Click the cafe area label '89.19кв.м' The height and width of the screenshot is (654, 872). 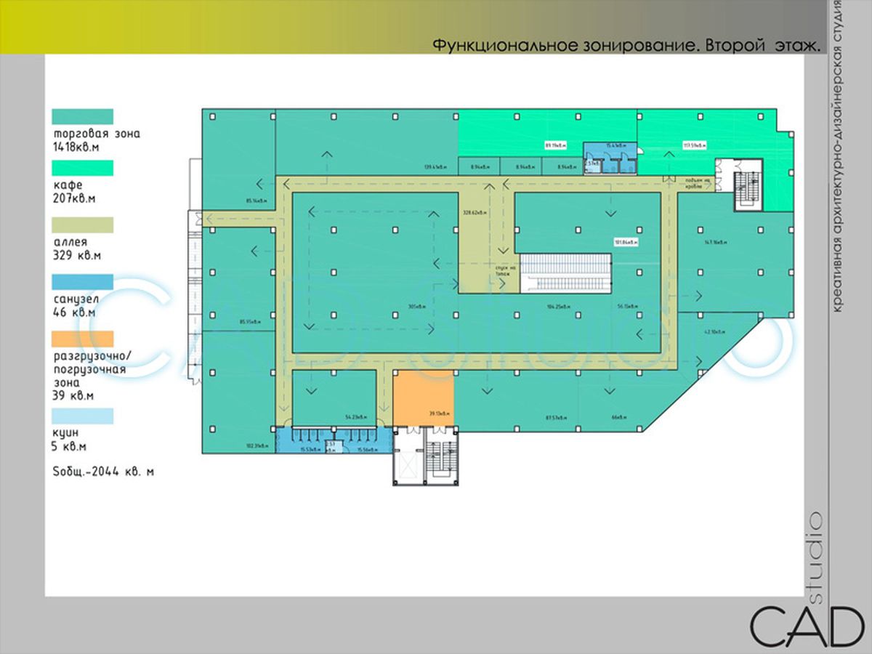(x=554, y=145)
